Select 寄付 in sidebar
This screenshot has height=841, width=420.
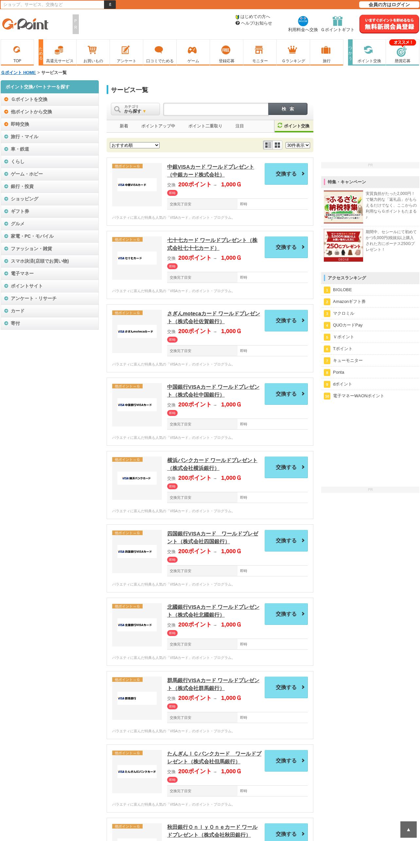coord(50,324)
